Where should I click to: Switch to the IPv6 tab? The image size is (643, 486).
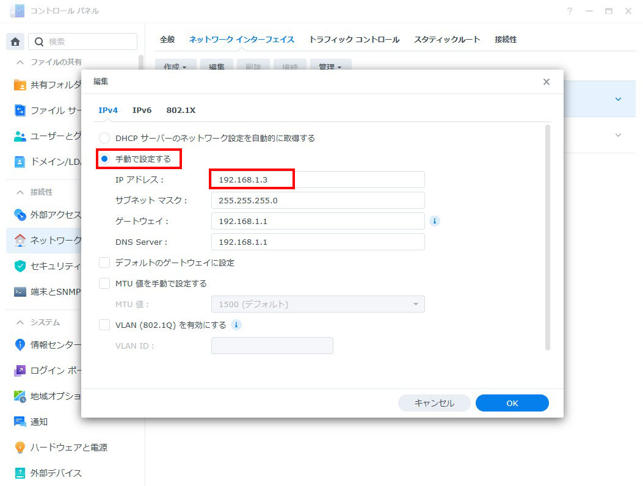[x=142, y=111]
